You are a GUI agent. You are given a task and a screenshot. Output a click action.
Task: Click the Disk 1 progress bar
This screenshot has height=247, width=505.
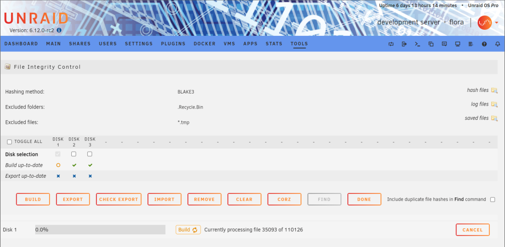click(x=100, y=230)
